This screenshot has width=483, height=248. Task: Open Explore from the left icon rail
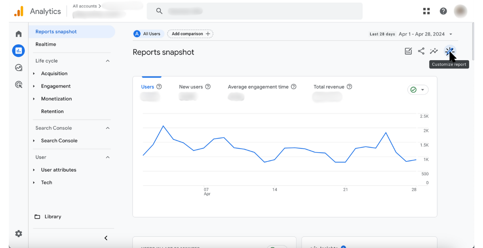click(x=18, y=67)
